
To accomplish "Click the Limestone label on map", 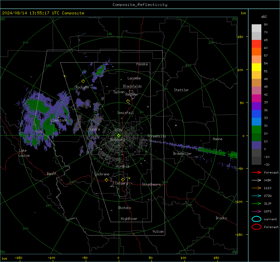I will point(59,120).
